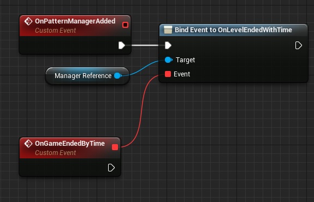
Task: Click the red Event input pin
Action: 168,74
